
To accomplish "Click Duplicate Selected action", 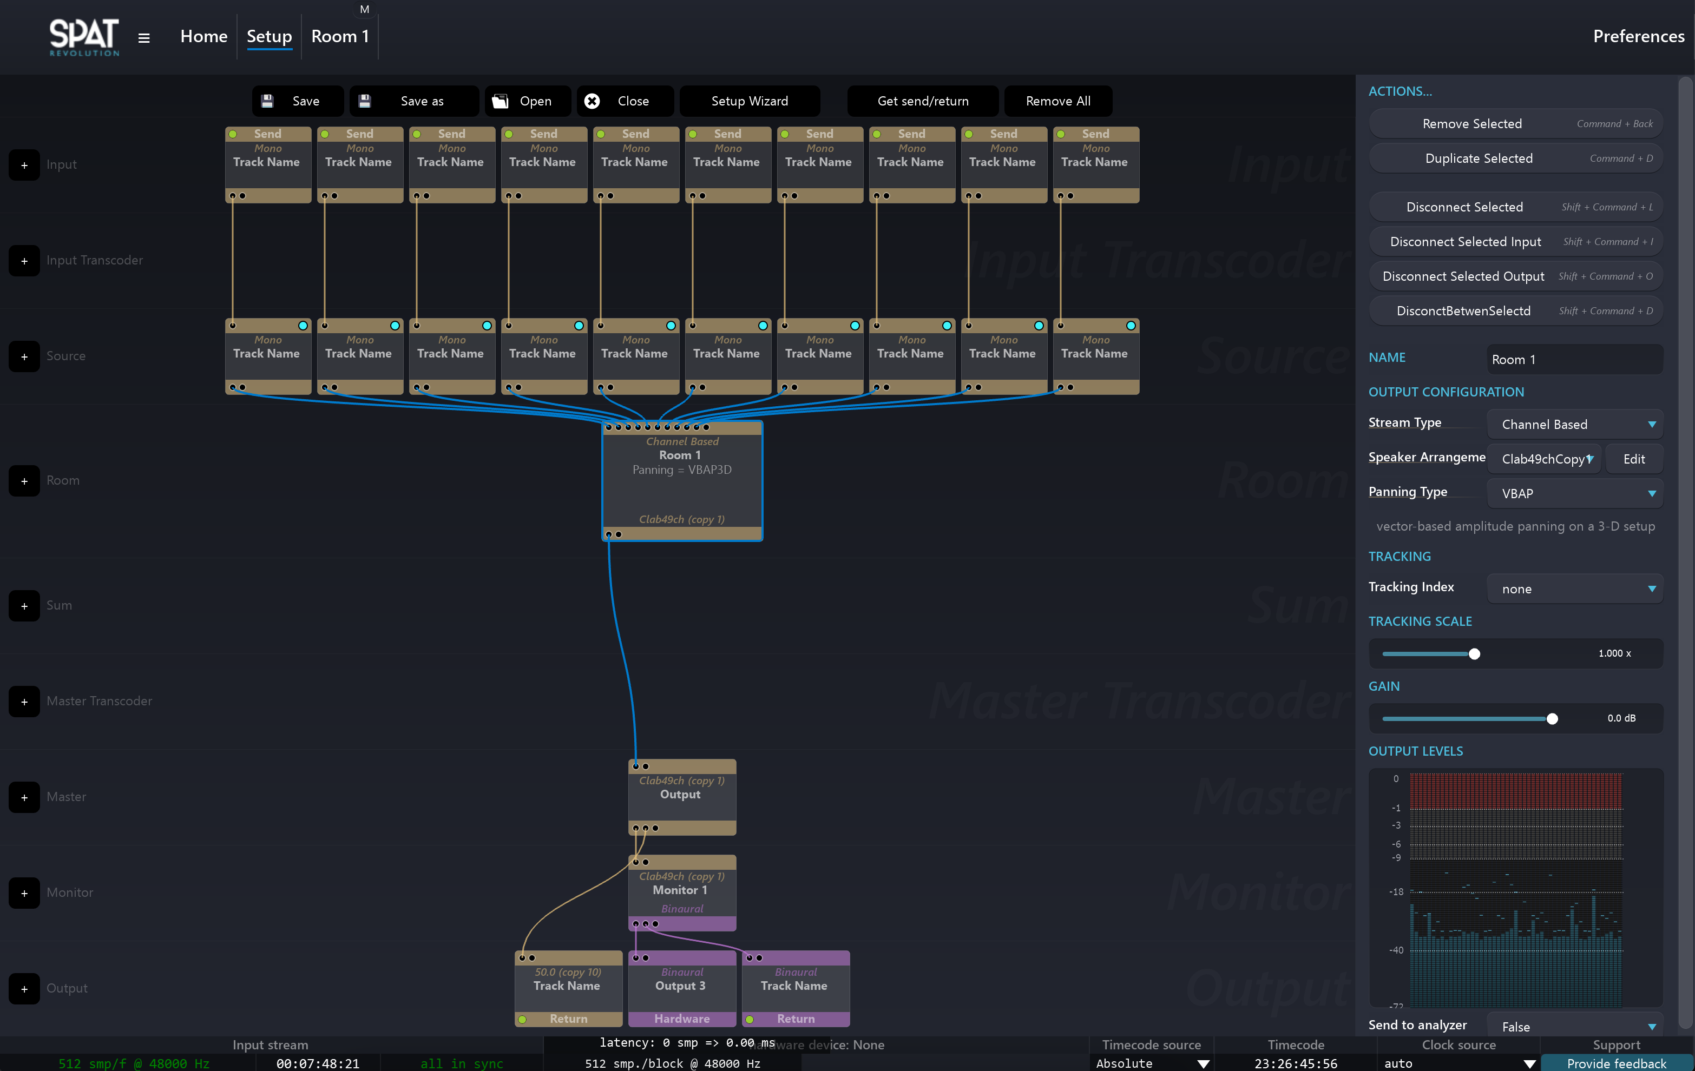I will (1515, 158).
